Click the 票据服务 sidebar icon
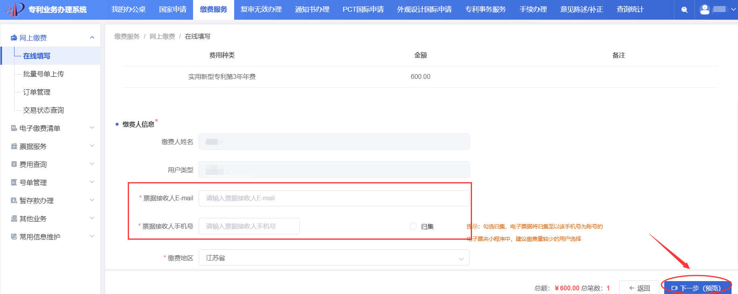 point(14,146)
